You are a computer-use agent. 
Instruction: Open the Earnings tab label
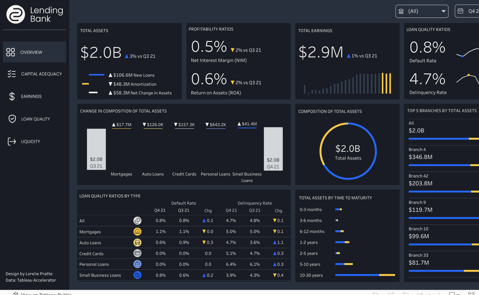coord(31,96)
